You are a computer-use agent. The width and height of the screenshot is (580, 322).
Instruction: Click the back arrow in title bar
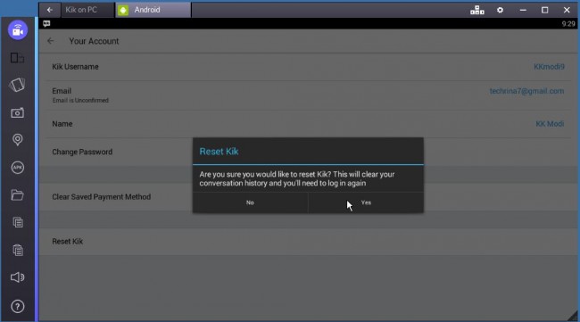(x=50, y=10)
